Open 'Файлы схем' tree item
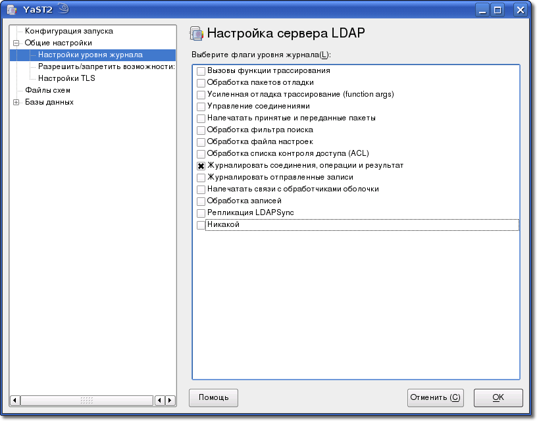The width and height of the screenshot is (537, 421). 47,90
